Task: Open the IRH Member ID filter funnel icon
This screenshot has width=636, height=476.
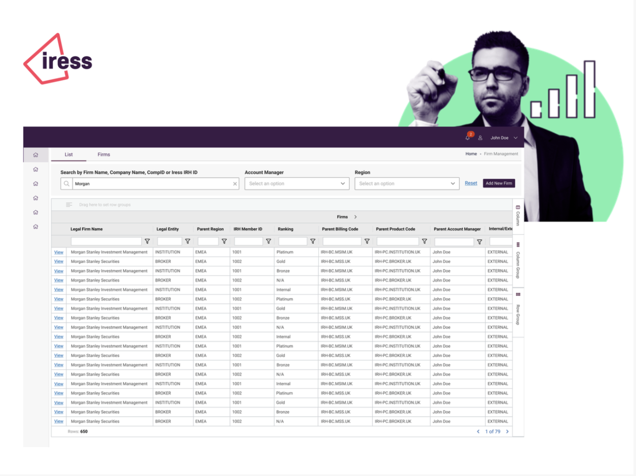Action: coord(269,242)
